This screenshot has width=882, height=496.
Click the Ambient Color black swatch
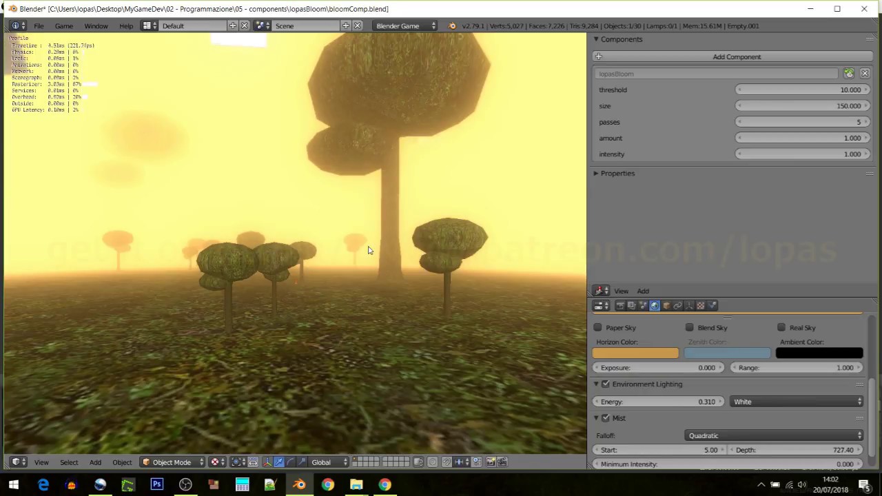tap(819, 353)
